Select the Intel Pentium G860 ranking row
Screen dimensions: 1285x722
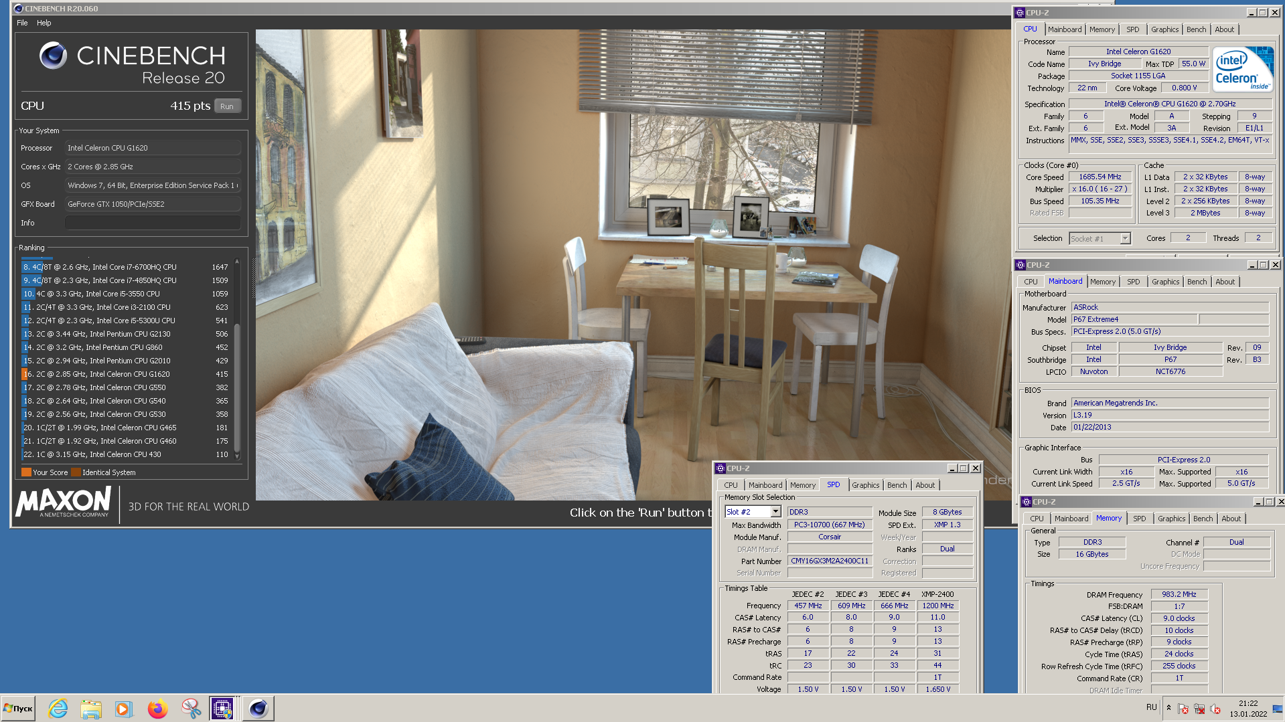pyautogui.click(x=125, y=347)
